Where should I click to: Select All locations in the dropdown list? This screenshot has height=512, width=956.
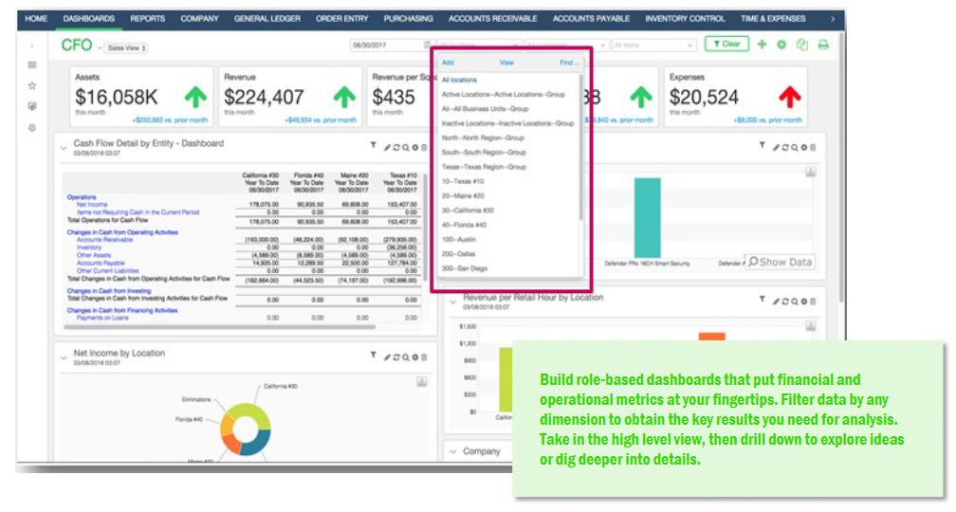459,80
